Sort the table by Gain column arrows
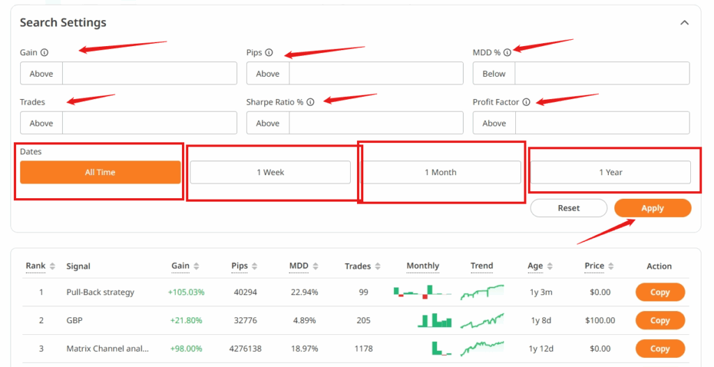The width and height of the screenshot is (714, 367). (x=197, y=266)
